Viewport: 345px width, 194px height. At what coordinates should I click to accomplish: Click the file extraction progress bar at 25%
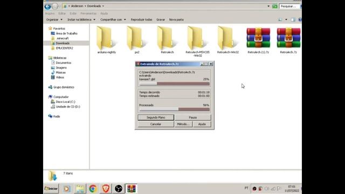pyautogui.click(x=174, y=84)
